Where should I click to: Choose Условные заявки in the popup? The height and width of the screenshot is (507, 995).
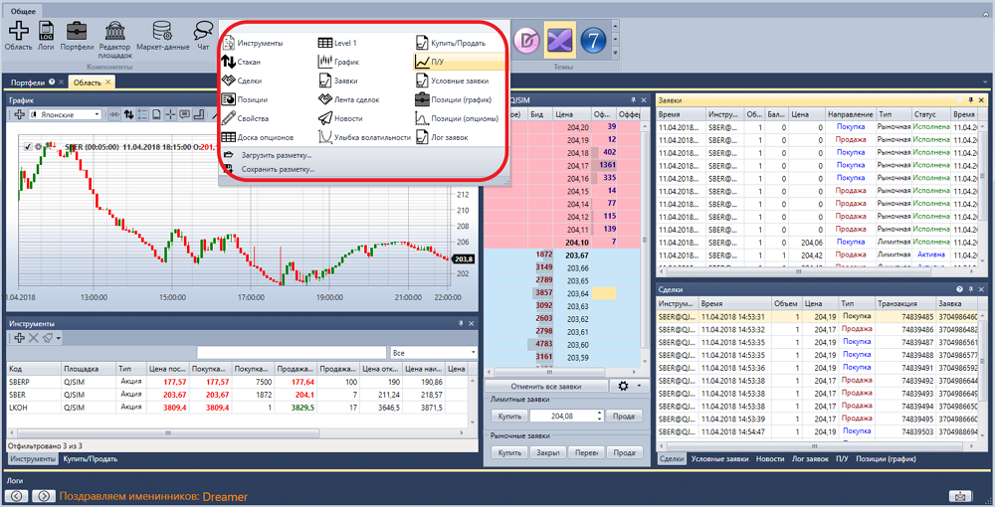[453, 81]
